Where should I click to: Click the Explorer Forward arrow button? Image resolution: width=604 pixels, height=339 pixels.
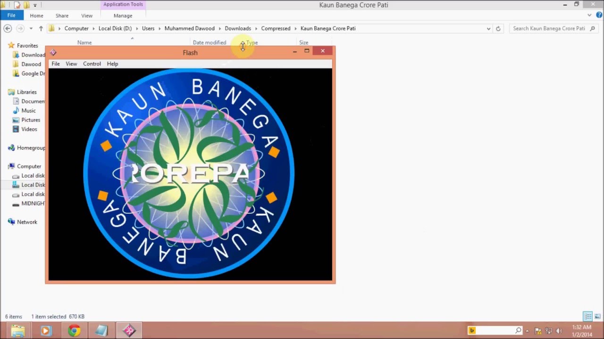click(20, 28)
